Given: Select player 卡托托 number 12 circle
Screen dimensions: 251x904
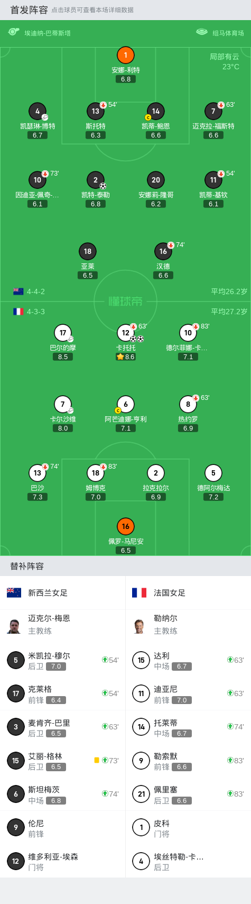Looking at the screenshot, I should (x=126, y=333).
